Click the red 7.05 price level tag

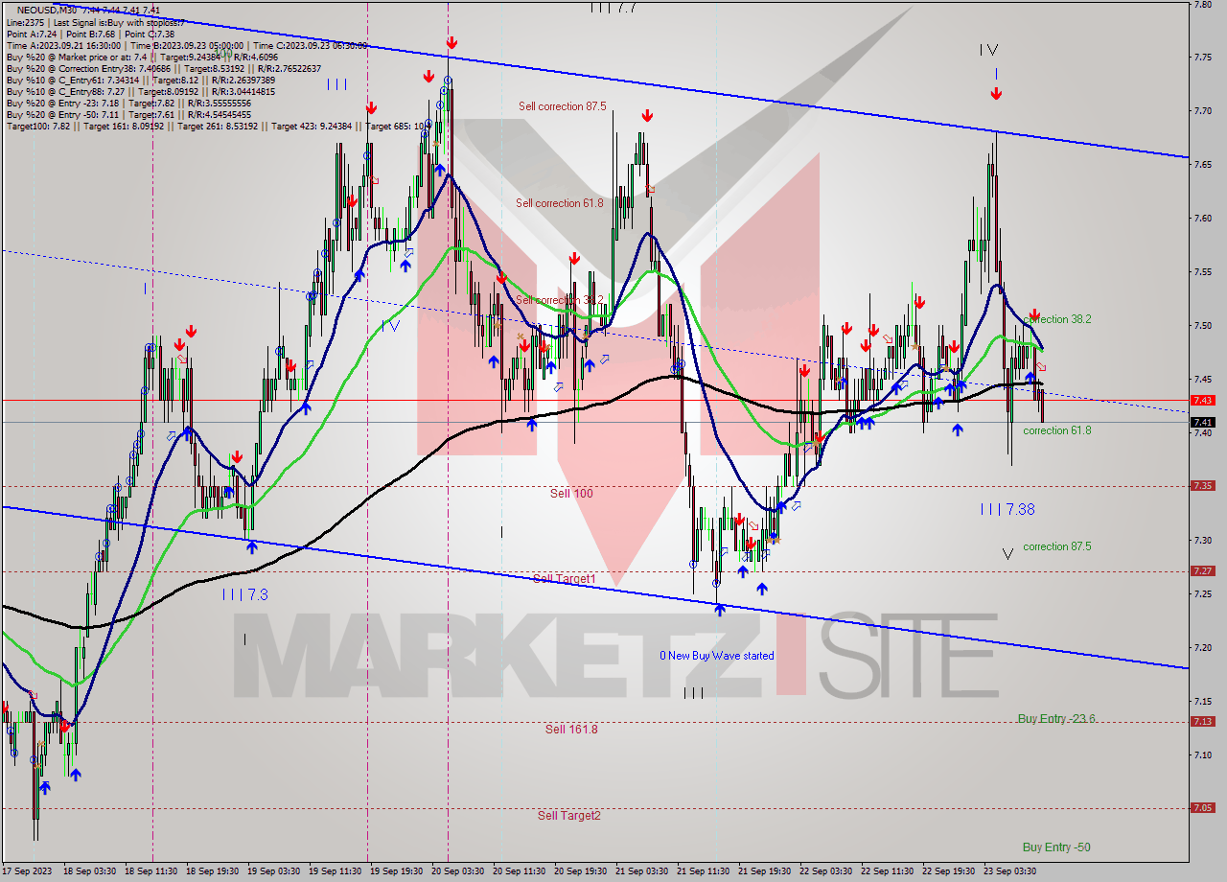click(x=1203, y=808)
